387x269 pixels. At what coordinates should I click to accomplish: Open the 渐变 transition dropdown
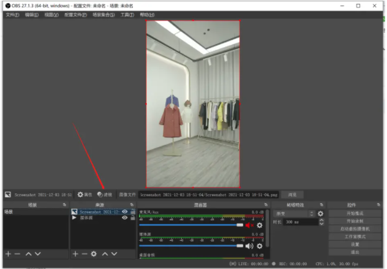pyautogui.click(x=294, y=214)
